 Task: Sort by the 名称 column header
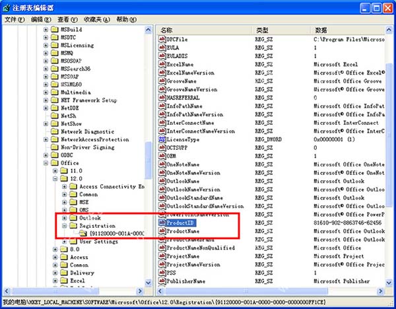point(205,30)
